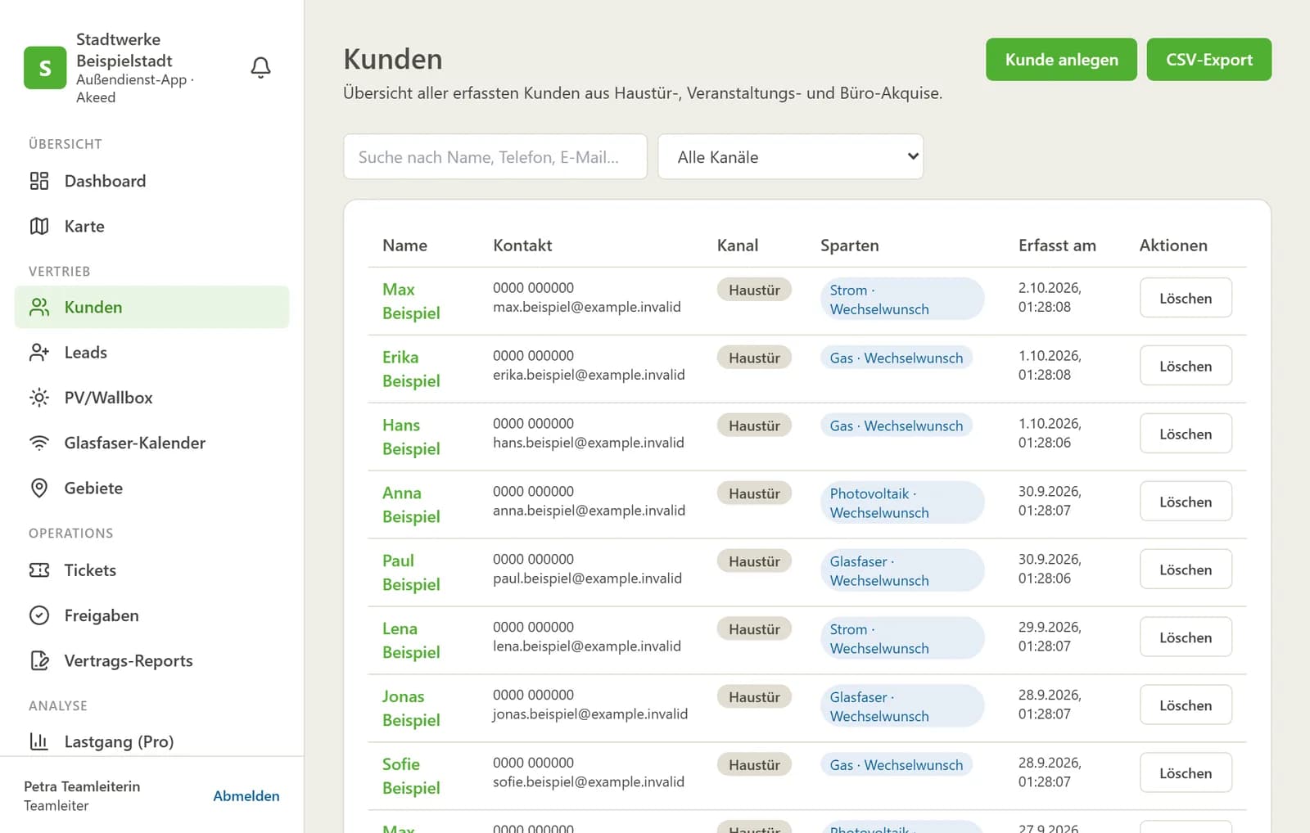Image resolution: width=1310 pixels, height=833 pixels.
Task: Open Freigaben section
Action: click(151, 615)
